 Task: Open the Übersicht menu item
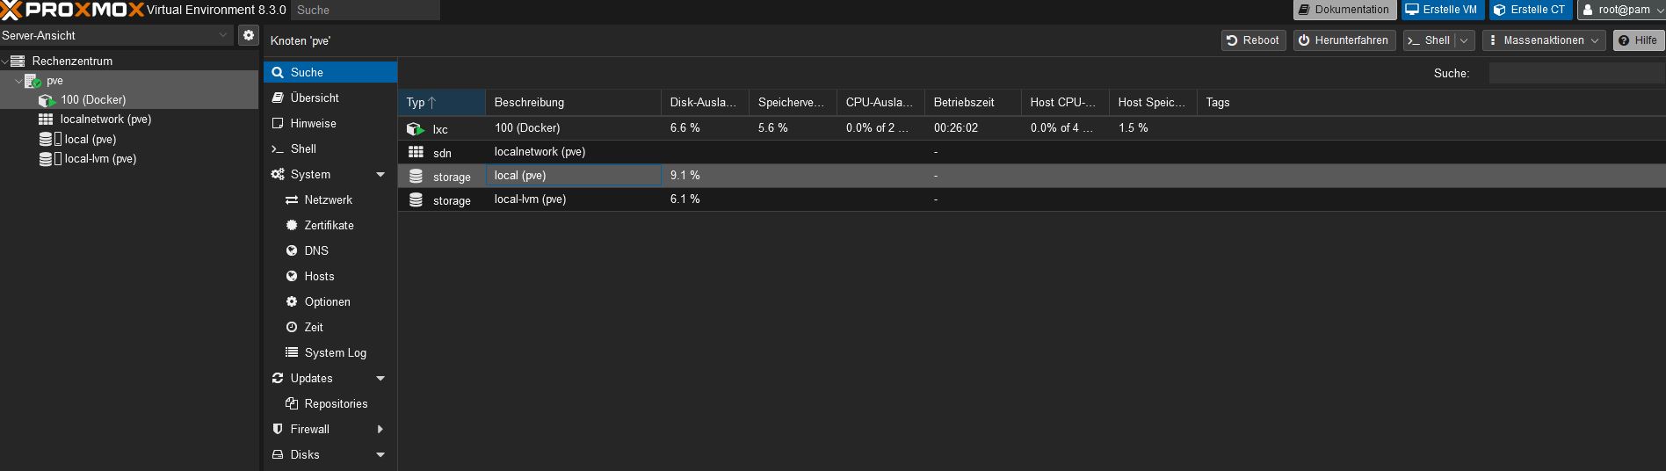315,98
